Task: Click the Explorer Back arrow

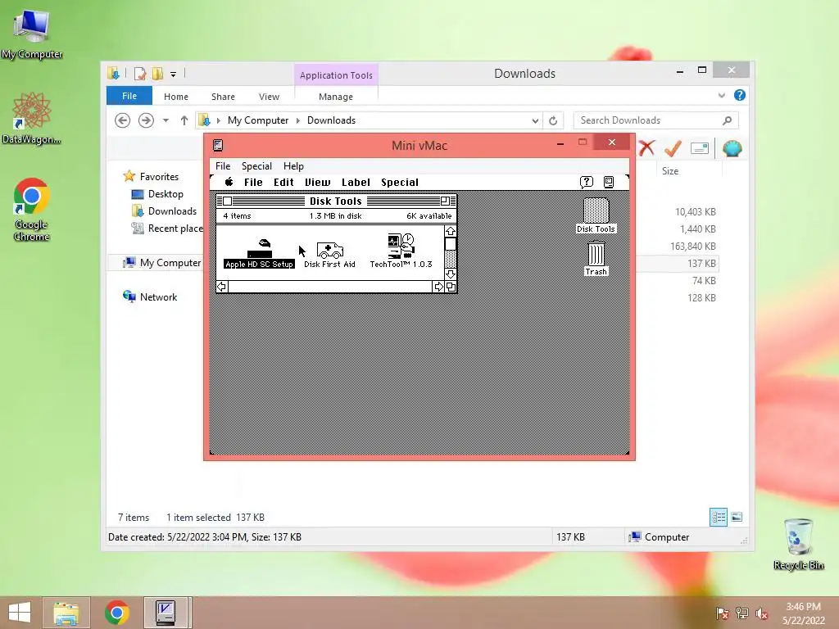Action: [123, 120]
